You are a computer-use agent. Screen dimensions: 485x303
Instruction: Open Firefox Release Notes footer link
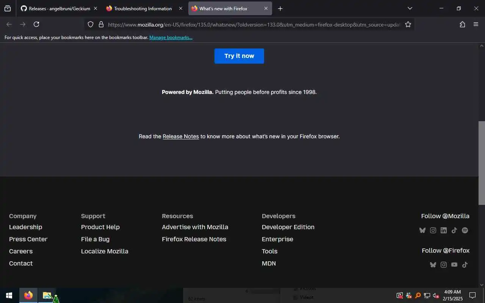pyautogui.click(x=194, y=239)
